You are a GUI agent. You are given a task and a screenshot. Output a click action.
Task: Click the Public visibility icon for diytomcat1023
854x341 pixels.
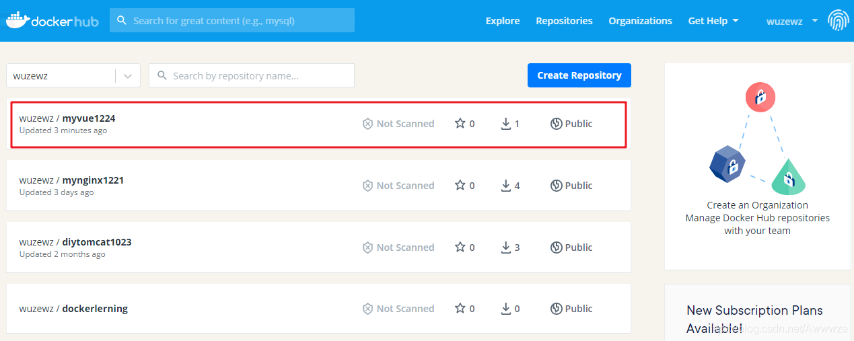556,248
